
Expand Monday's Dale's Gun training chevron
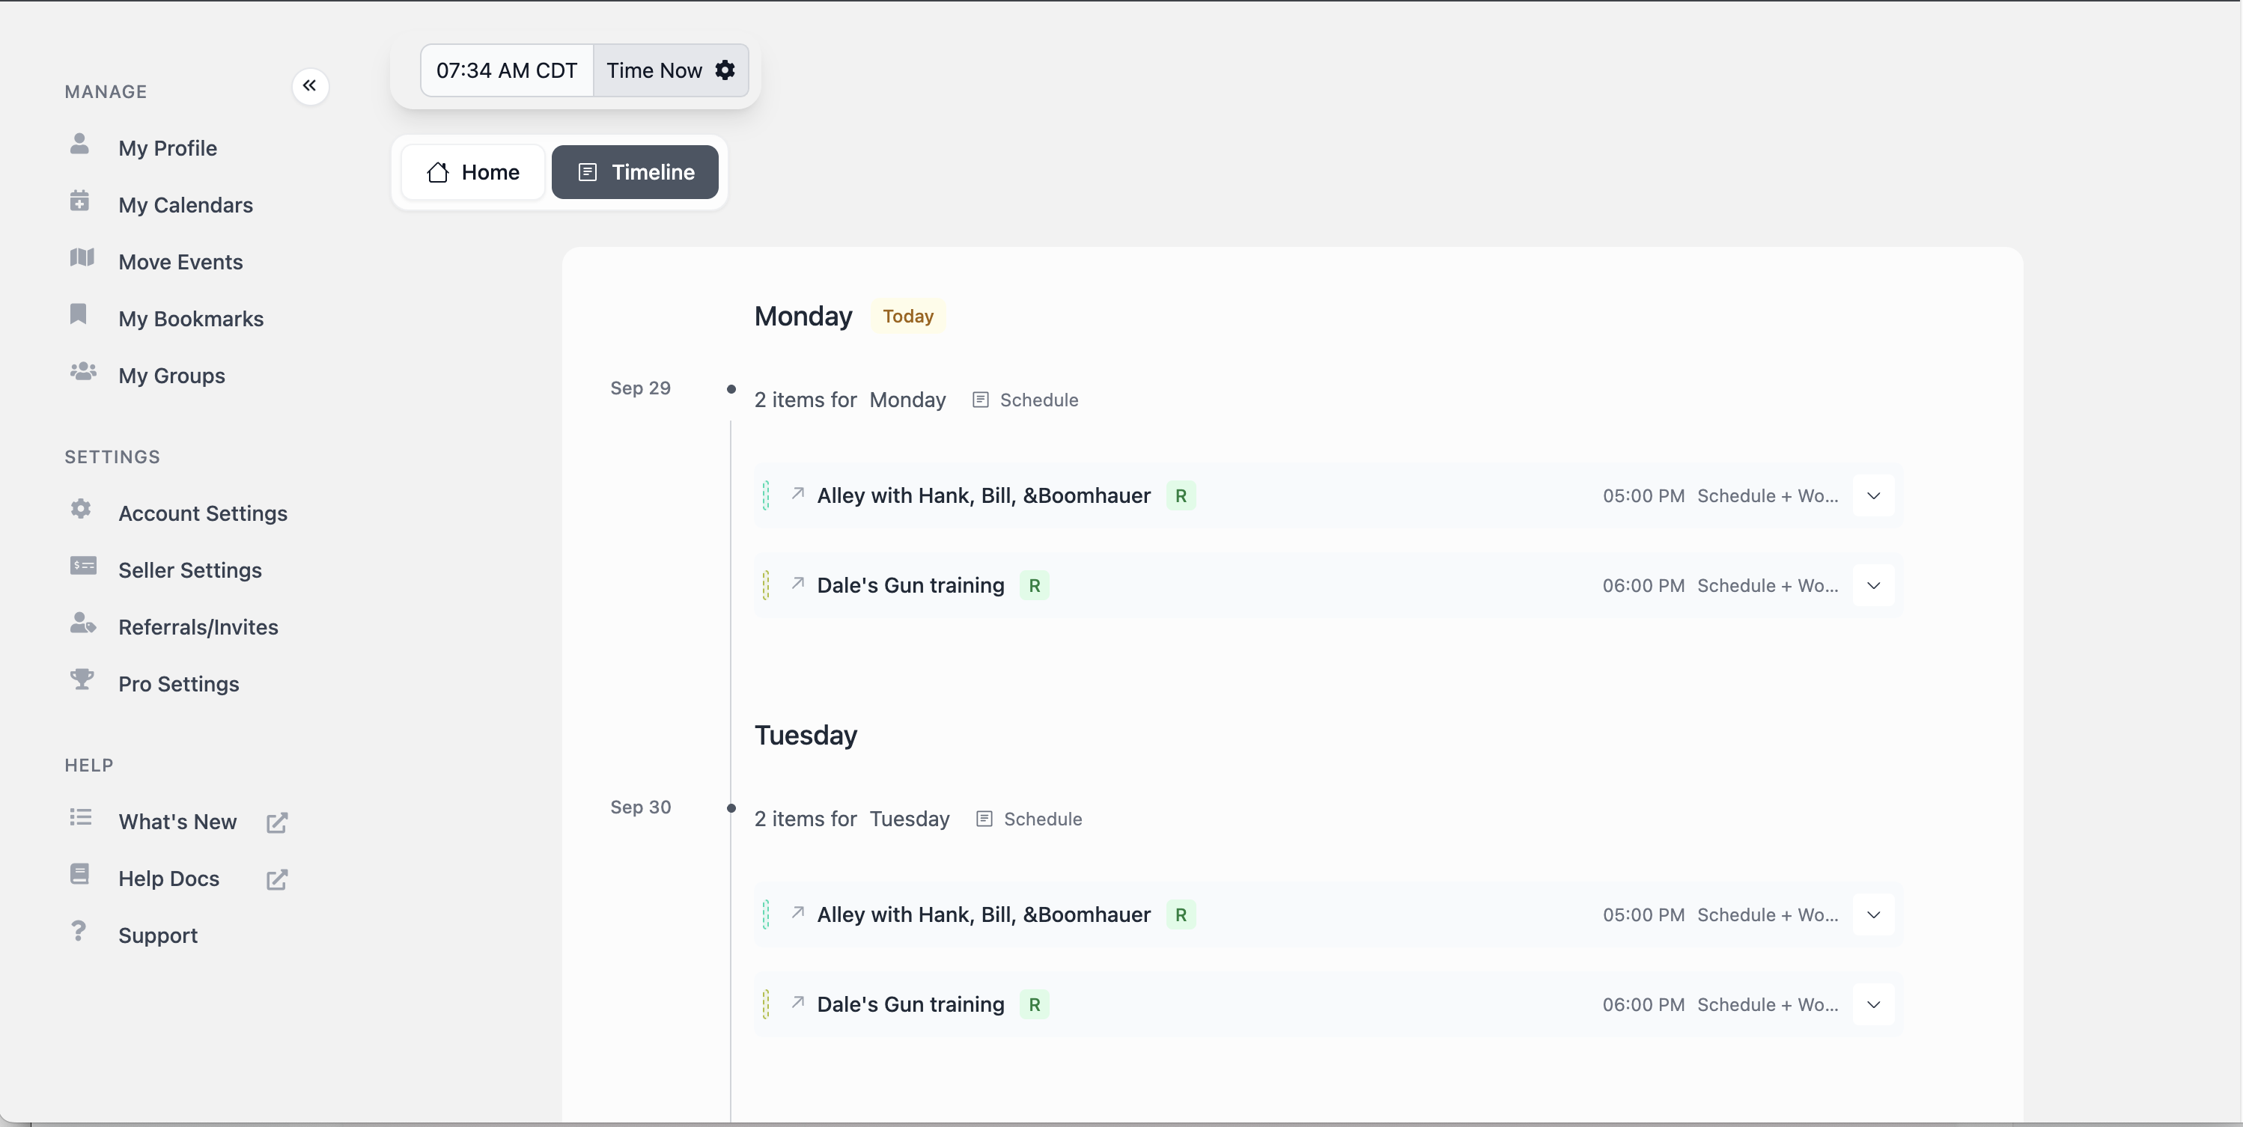point(1873,584)
